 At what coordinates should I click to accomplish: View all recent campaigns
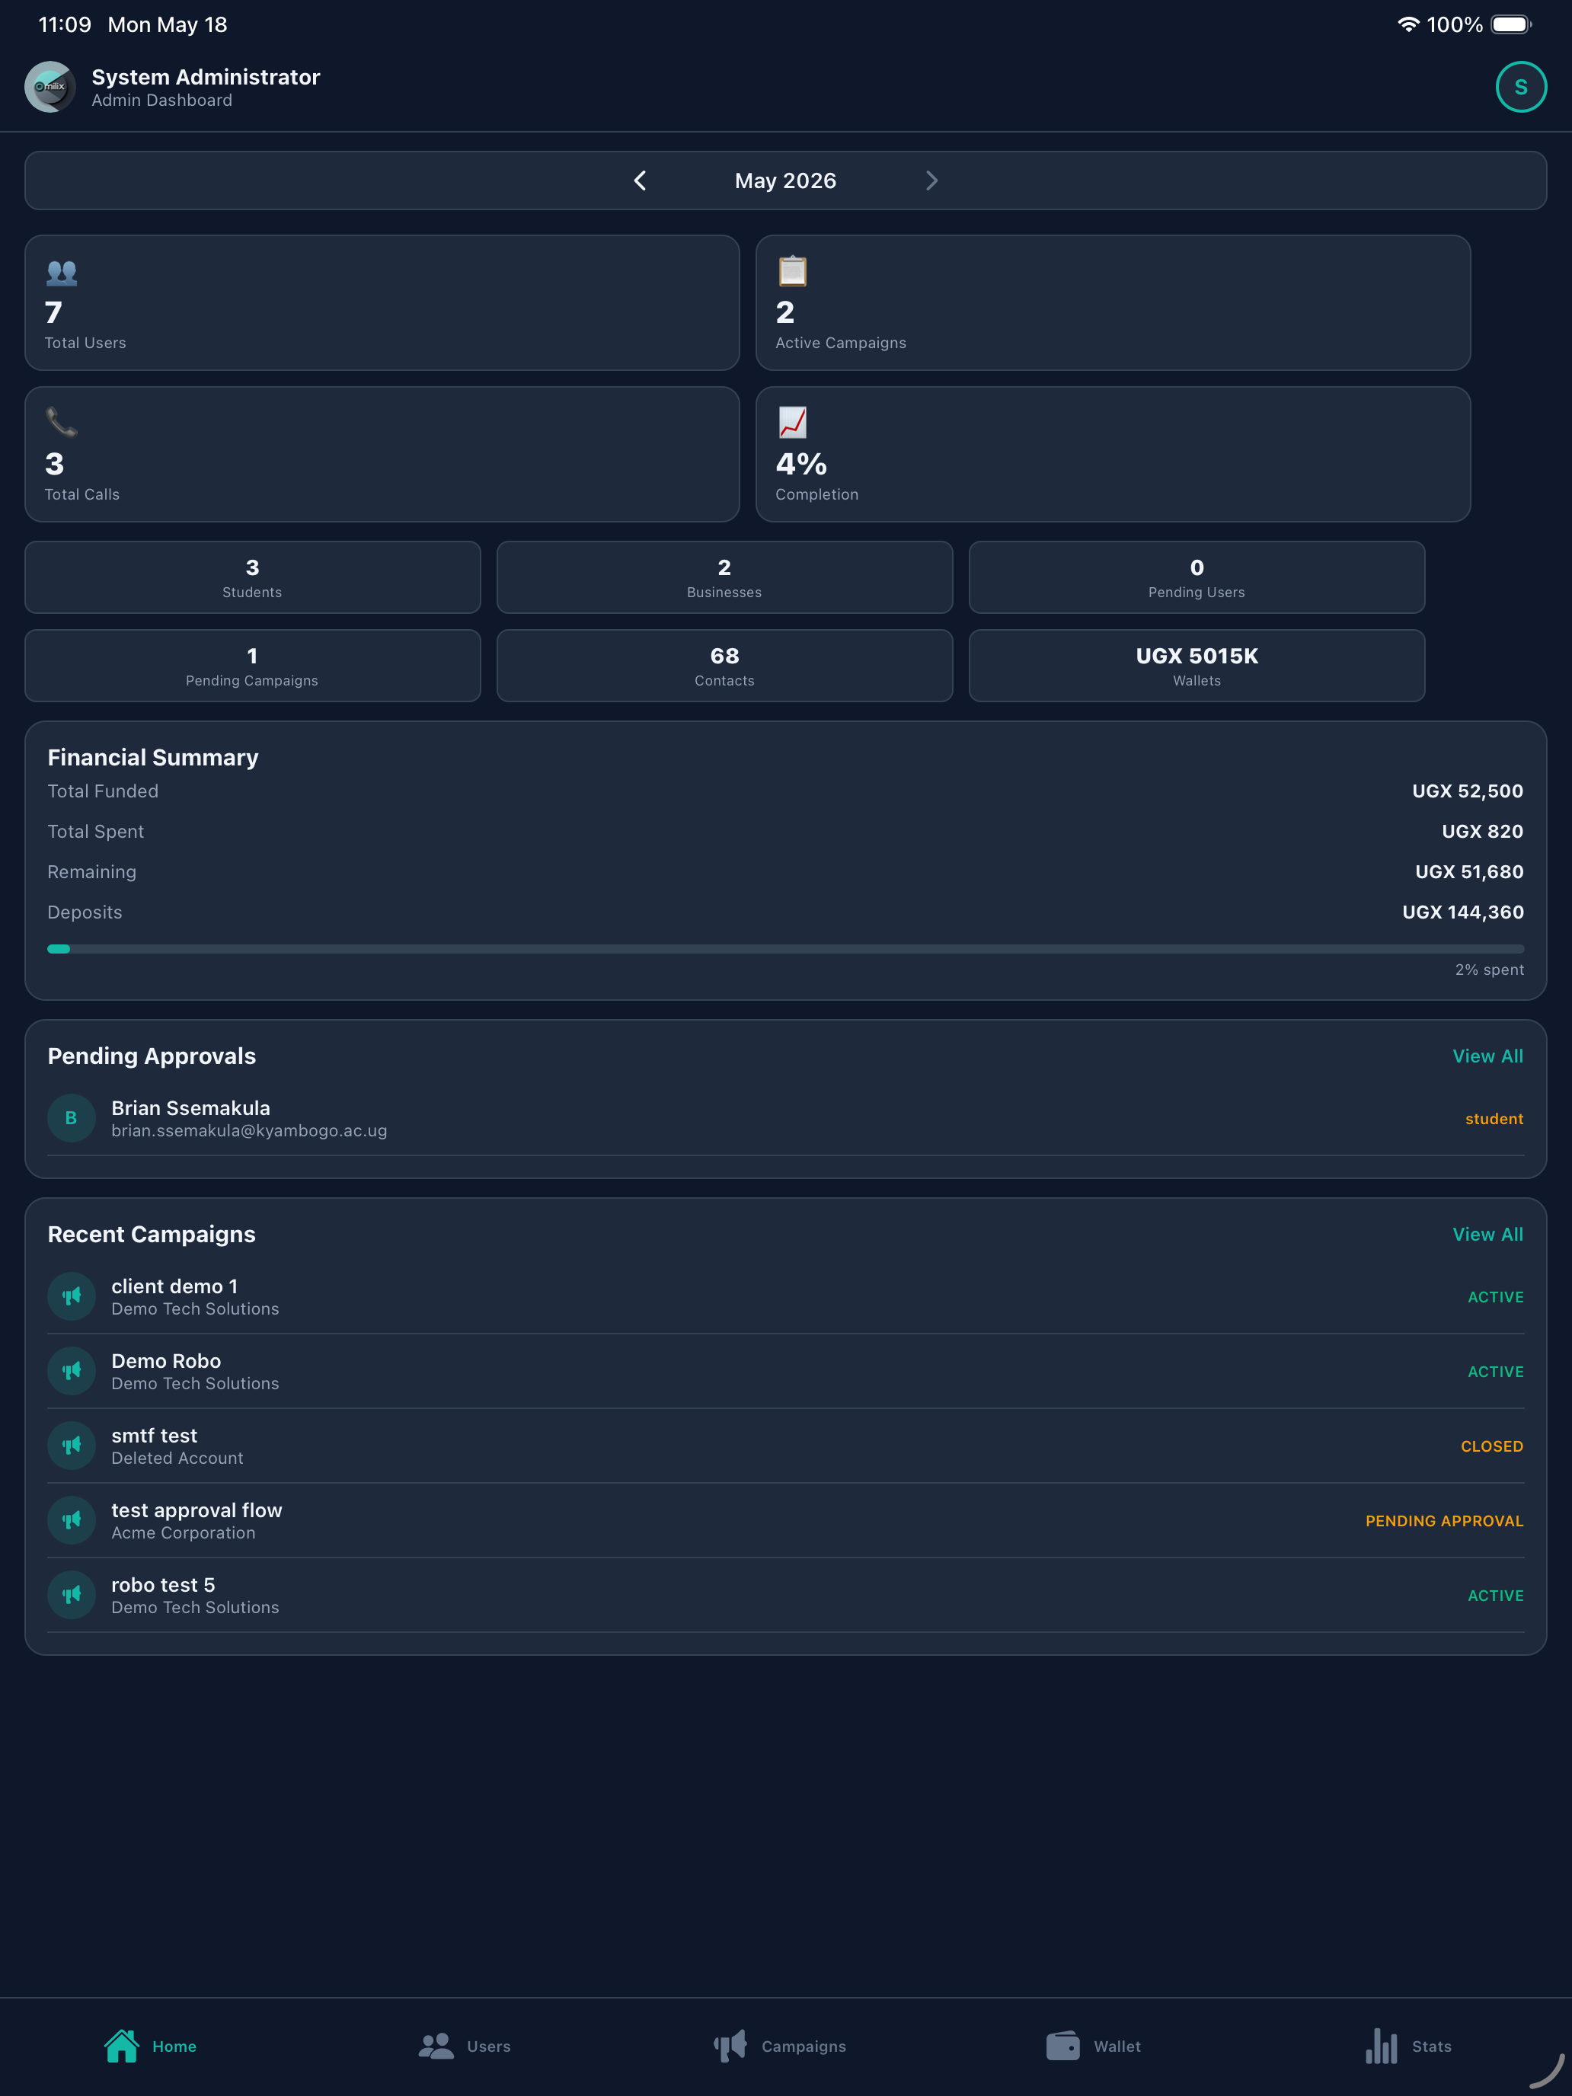[x=1487, y=1234]
